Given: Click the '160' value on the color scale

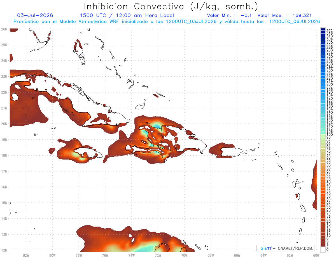Looking at the screenshot, I should pyautogui.click(x=330, y=106).
